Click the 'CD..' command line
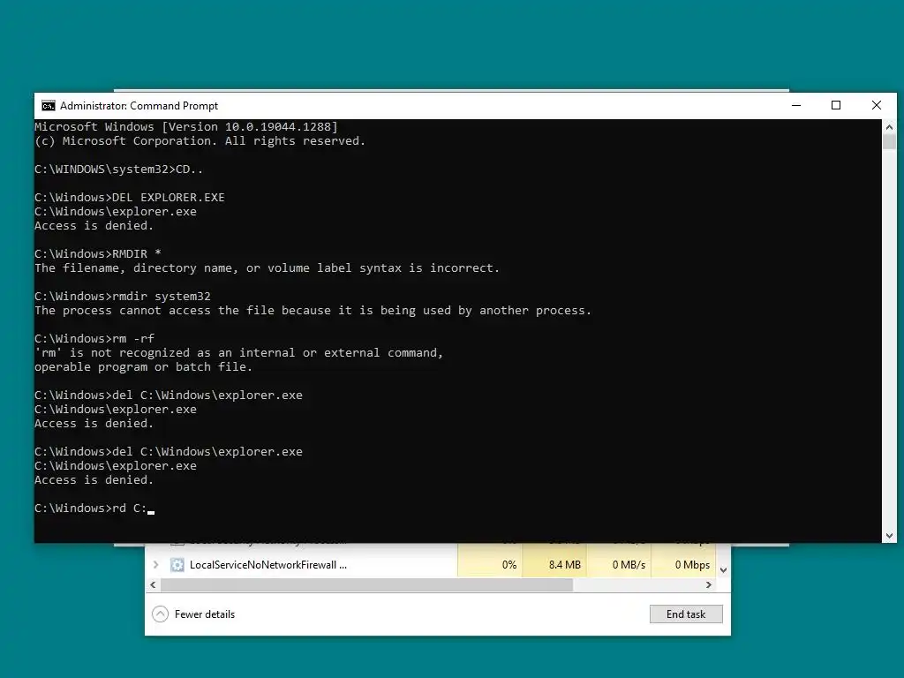The image size is (904, 678). point(119,169)
